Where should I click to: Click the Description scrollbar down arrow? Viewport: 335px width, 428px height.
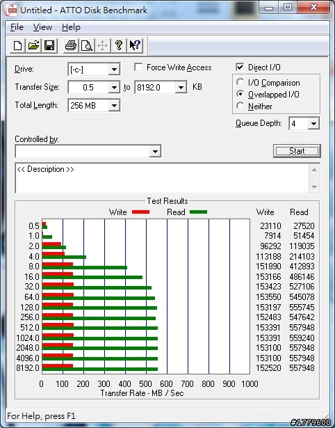point(314,187)
